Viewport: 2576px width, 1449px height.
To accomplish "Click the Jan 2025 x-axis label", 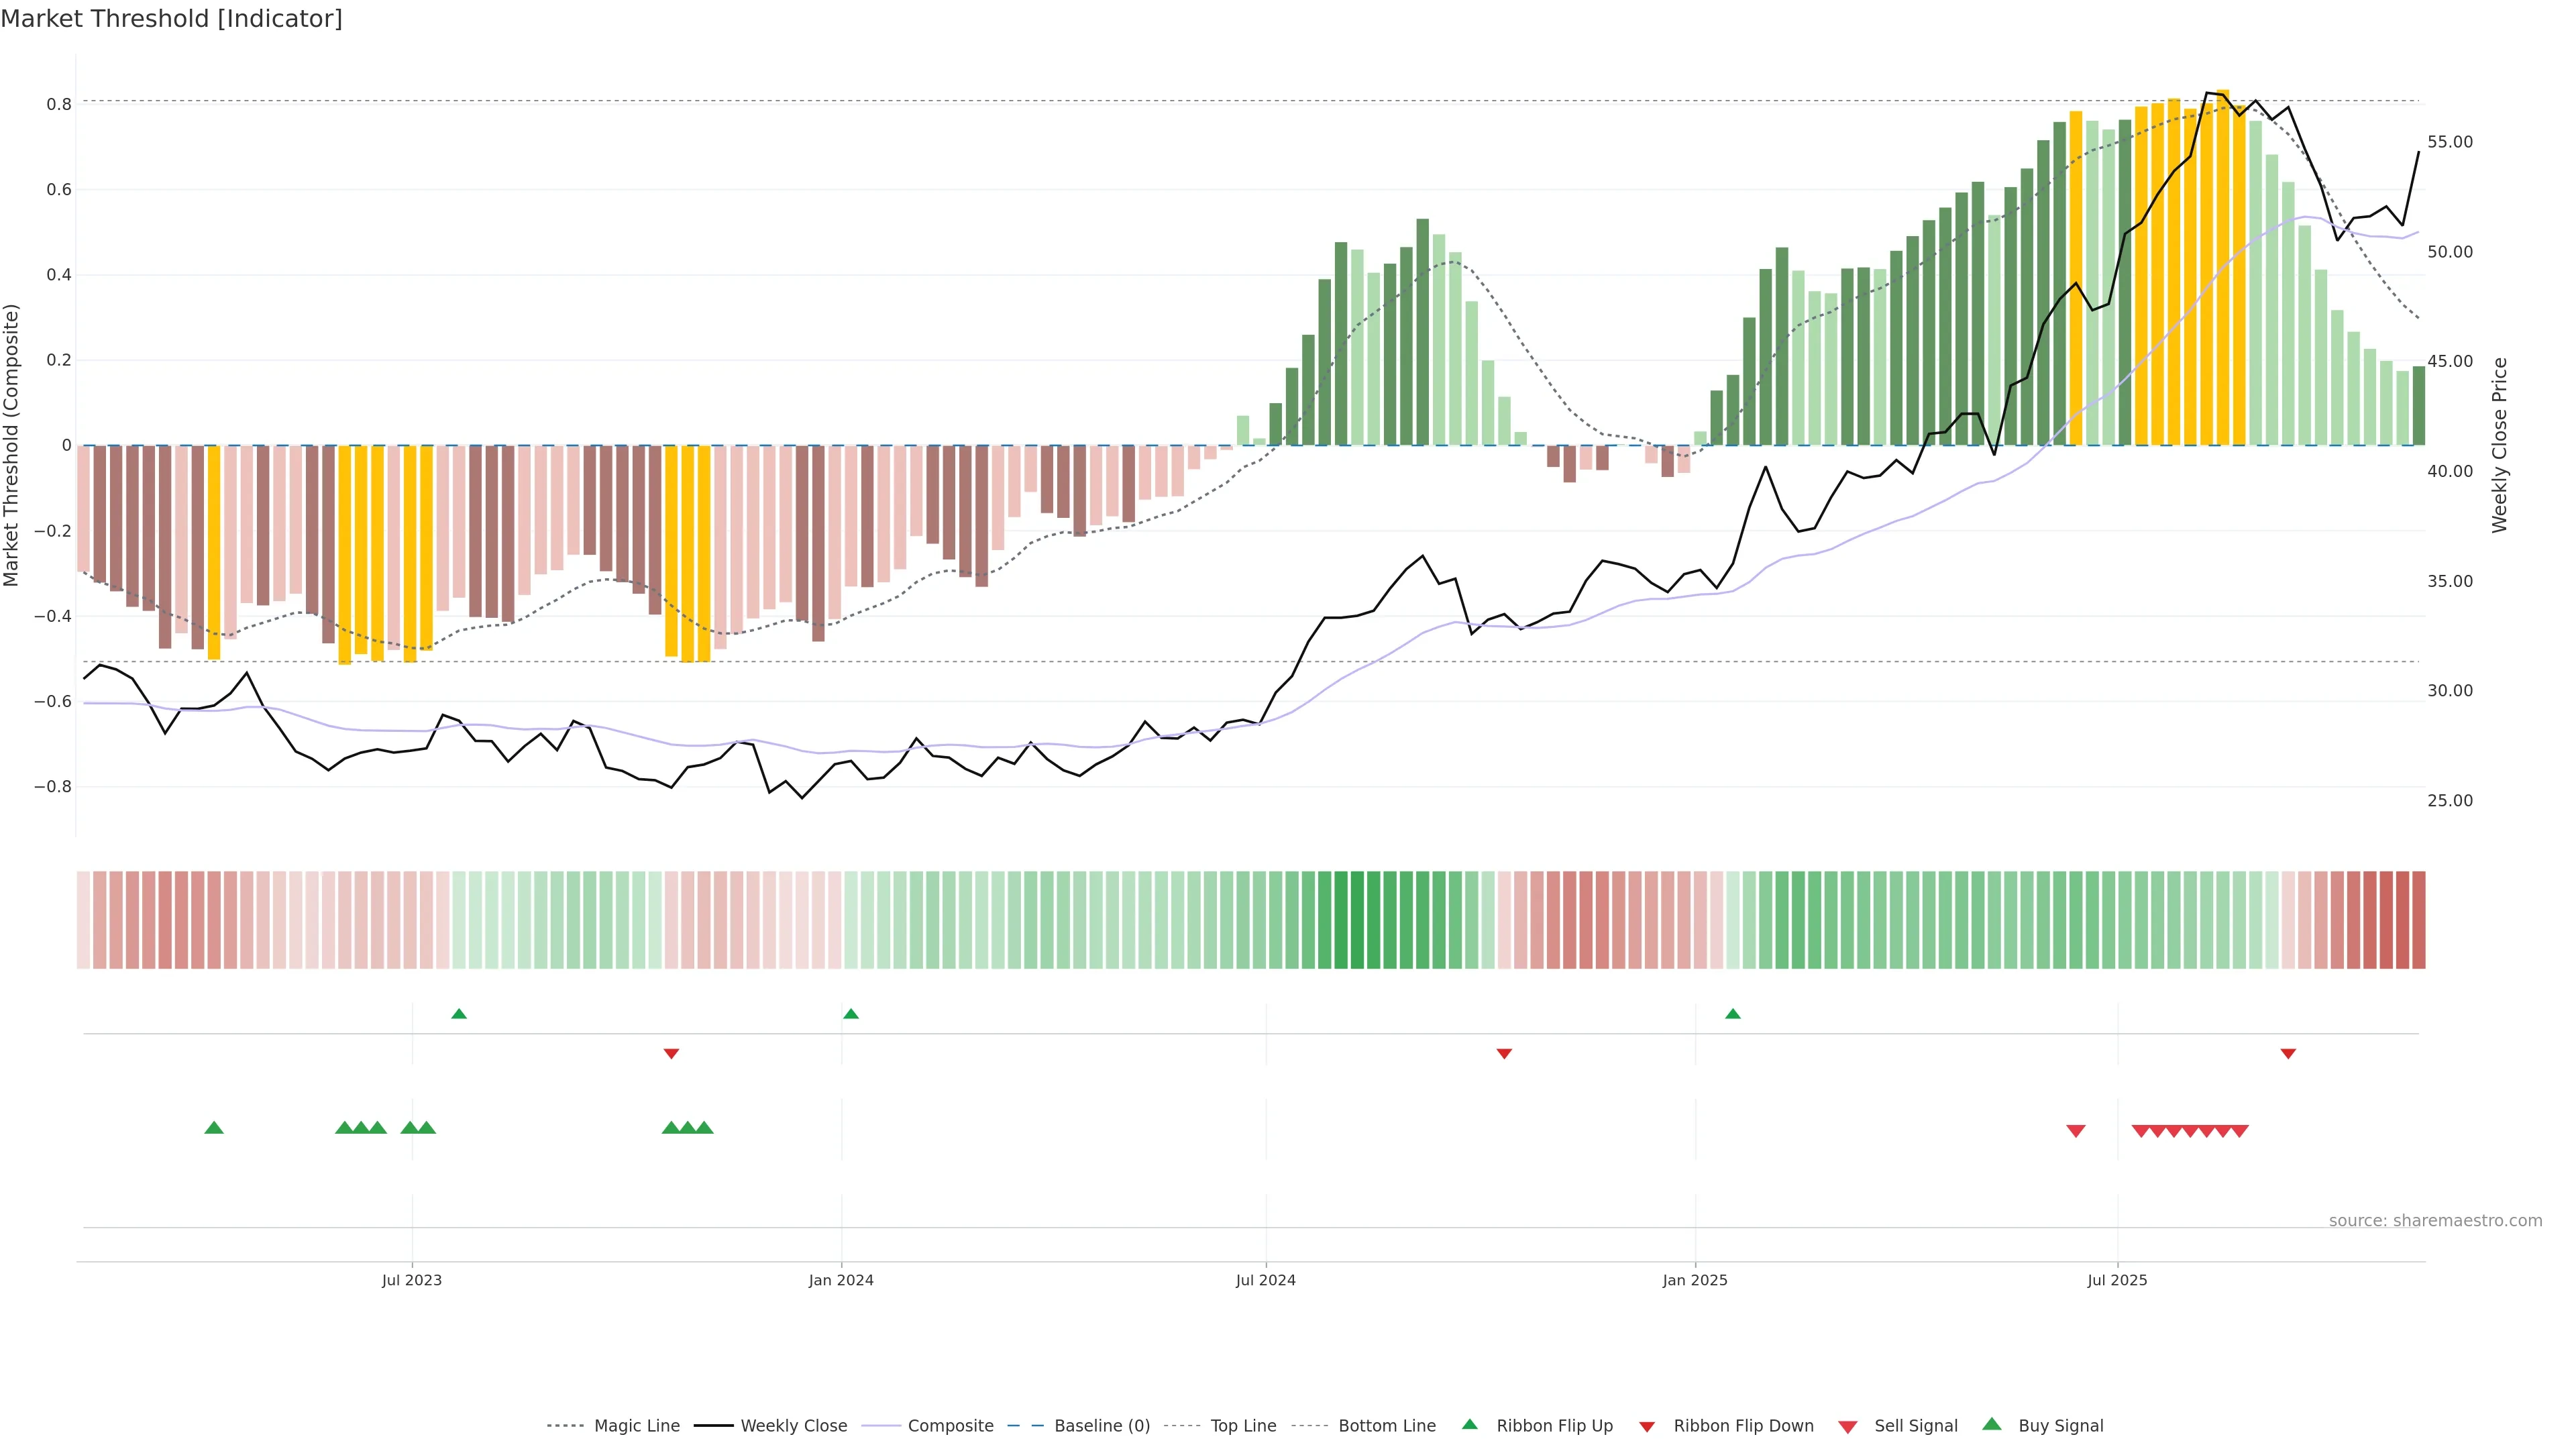I will coord(1695,1280).
